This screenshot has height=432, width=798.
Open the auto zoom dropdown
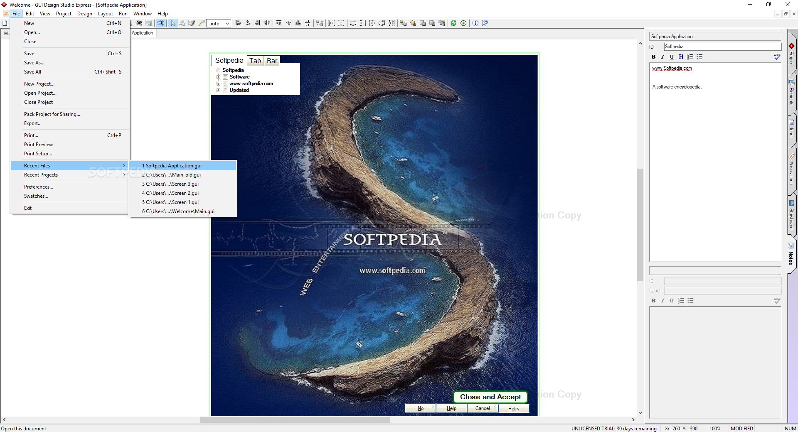pos(227,23)
